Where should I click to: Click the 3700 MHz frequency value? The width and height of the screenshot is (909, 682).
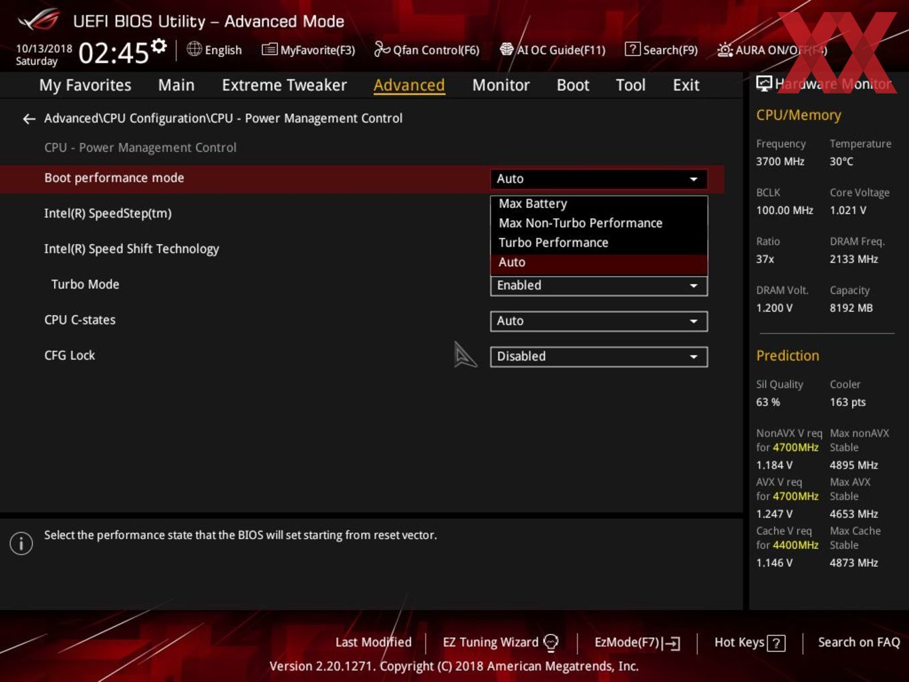(x=780, y=161)
